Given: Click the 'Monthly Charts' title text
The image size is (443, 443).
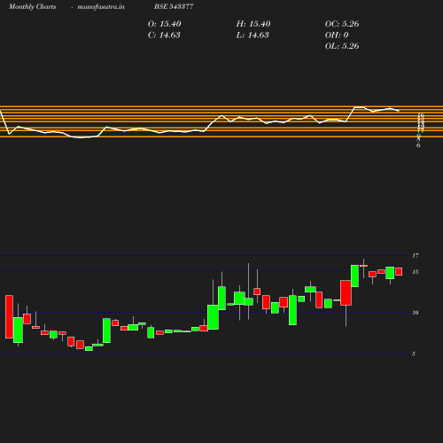Looking at the screenshot, I should tap(32, 6).
